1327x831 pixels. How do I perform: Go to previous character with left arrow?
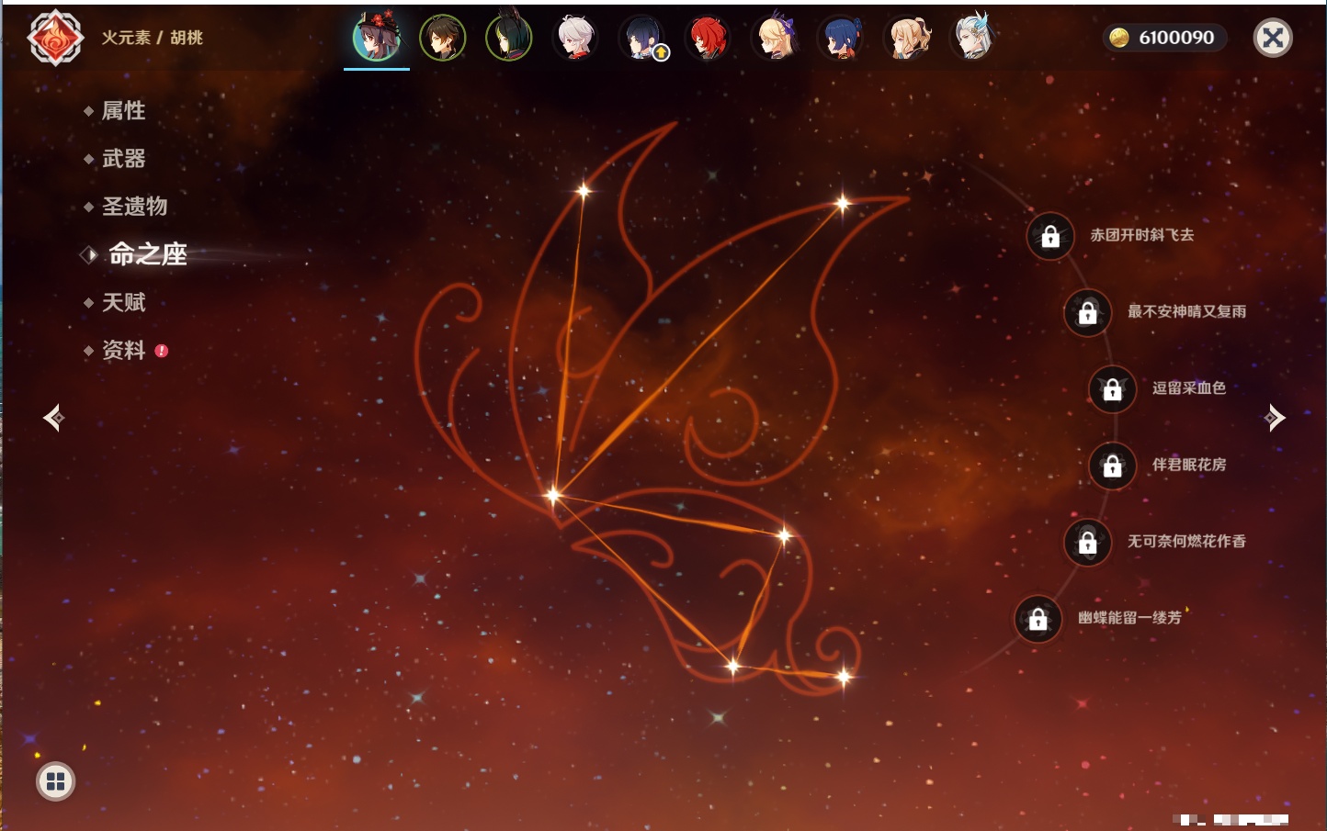point(53,418)
